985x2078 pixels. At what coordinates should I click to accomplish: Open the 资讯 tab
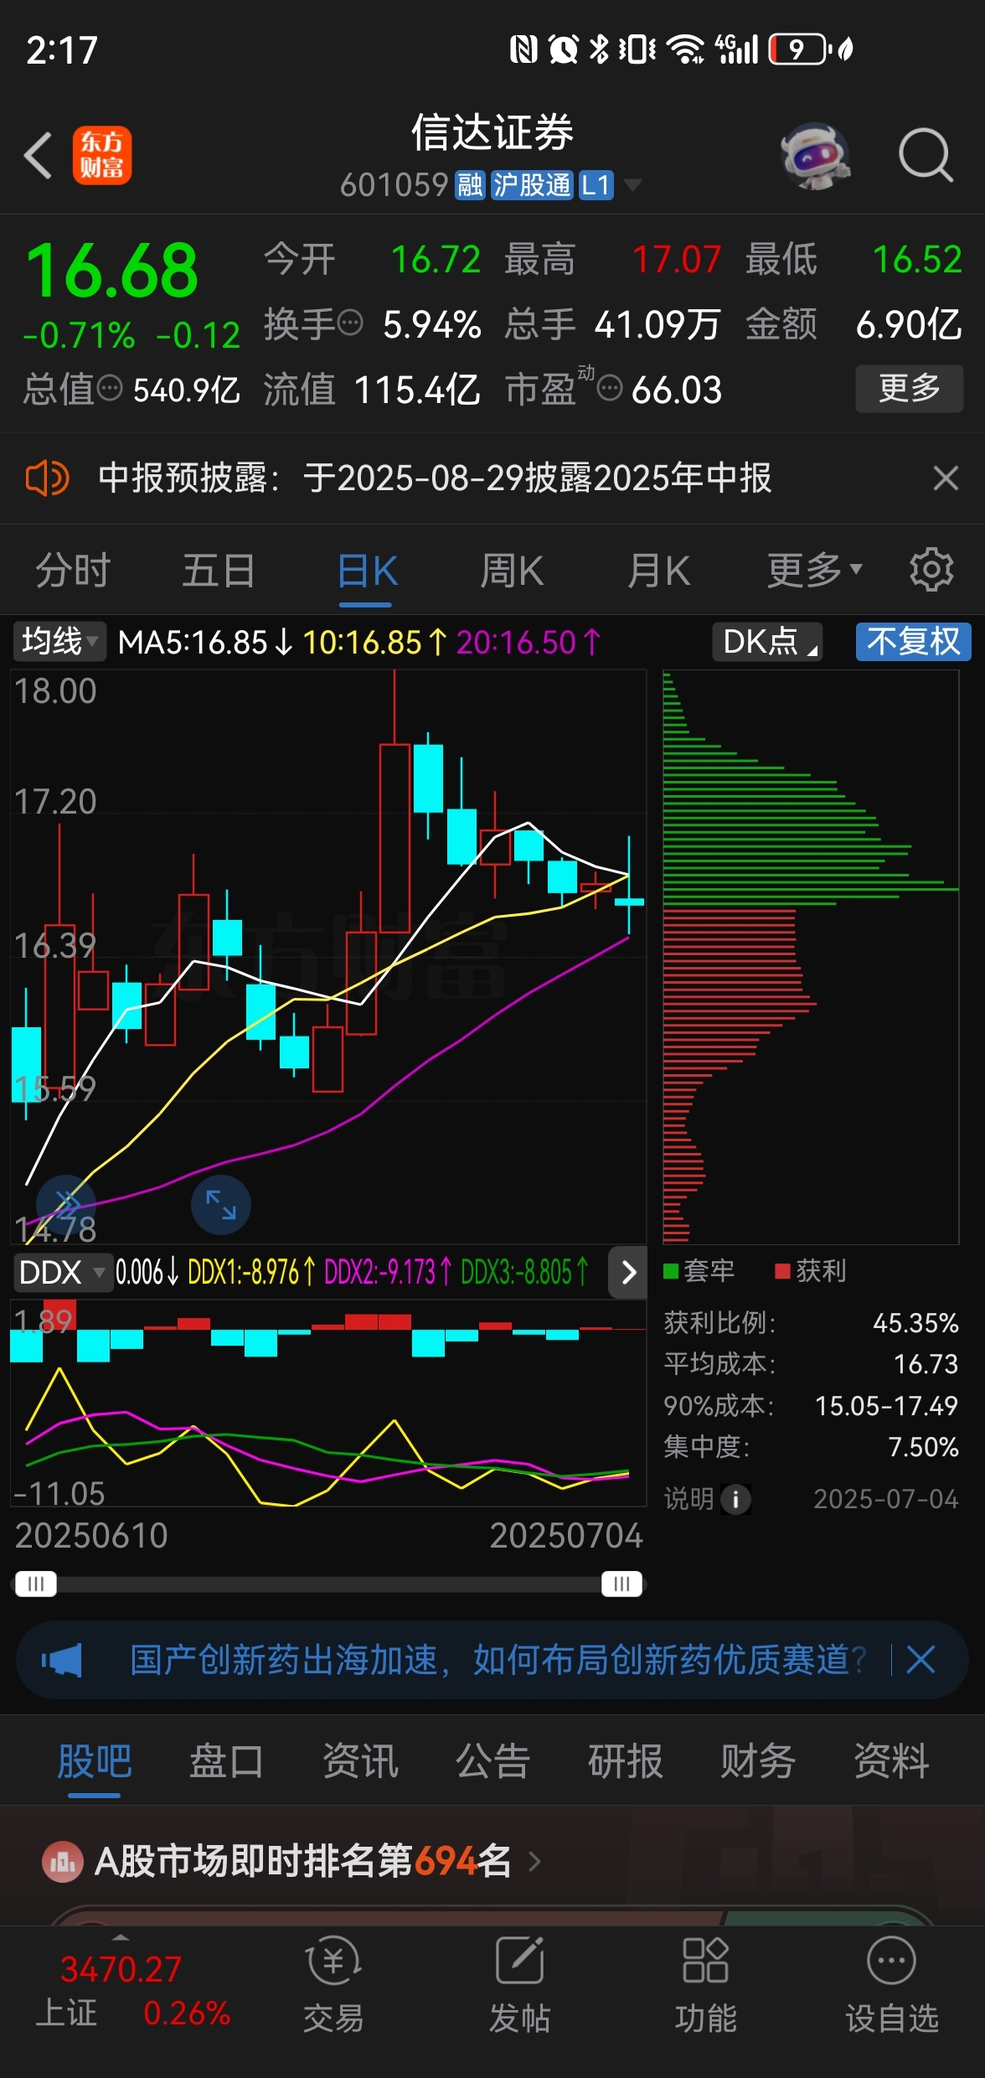(360, 1760)
